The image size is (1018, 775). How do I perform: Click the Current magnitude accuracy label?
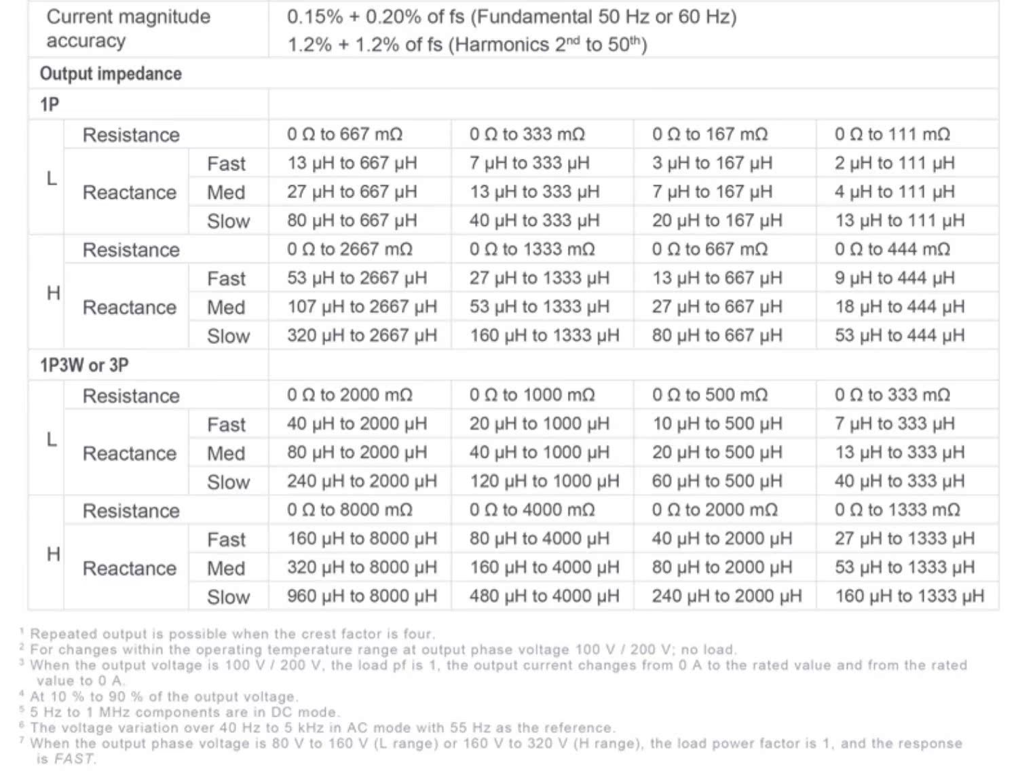[128, 29]
